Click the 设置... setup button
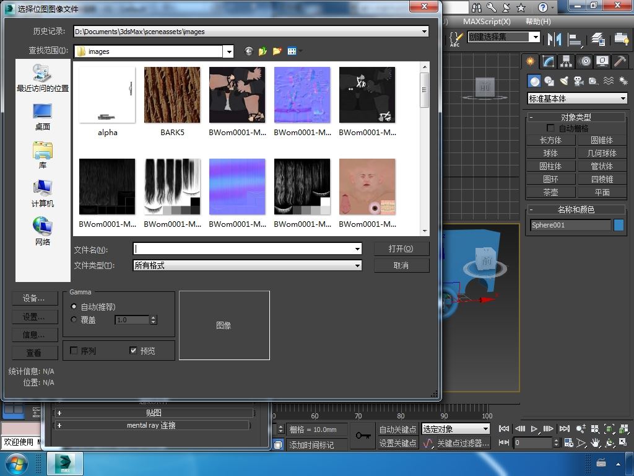The width and height of the screenshot is (634, 476). click(35, 317)
